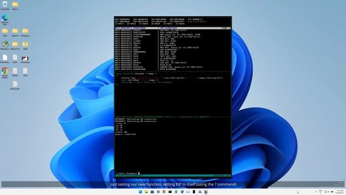
Task: Open the Recycle Bin desktop icon
Action: pyautogui.click(x=5, y=5)
